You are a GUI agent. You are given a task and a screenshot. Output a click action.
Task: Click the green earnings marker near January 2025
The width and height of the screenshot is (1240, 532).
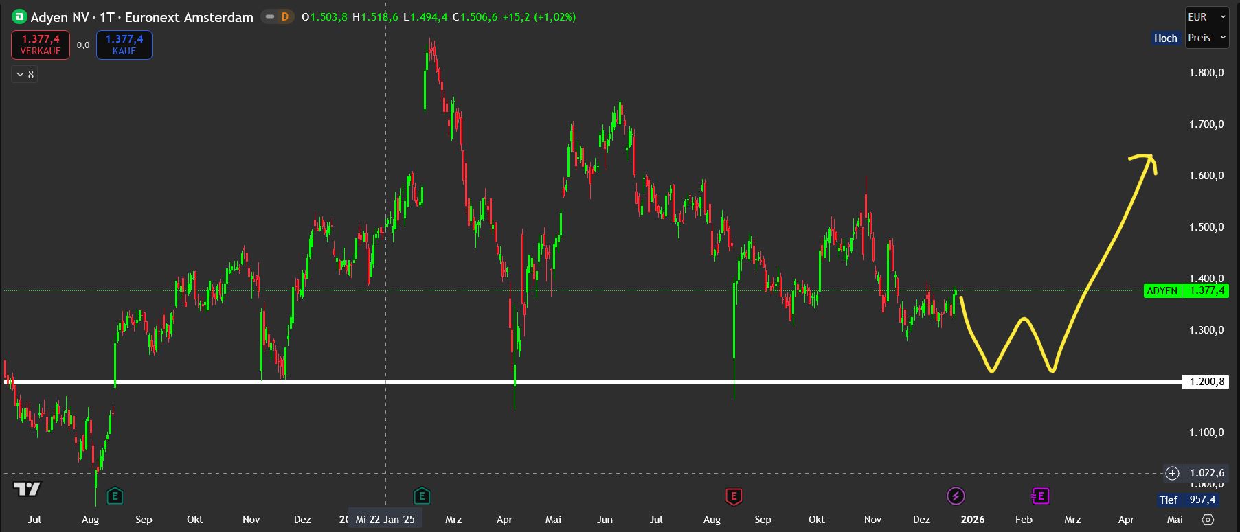pyautogui.click(x=421, y=496)
